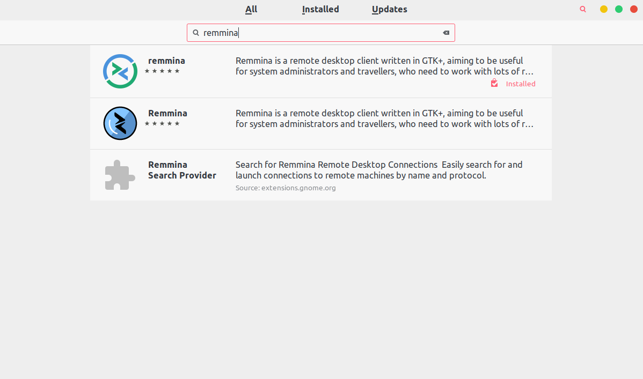Open the Updates tab

click(x=389, y=9)
